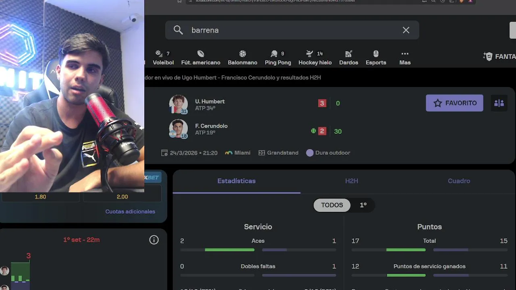The image size is (516, 290).
Task: Click the player comparison icon beside FAVORITO
Action: [499, 103]
